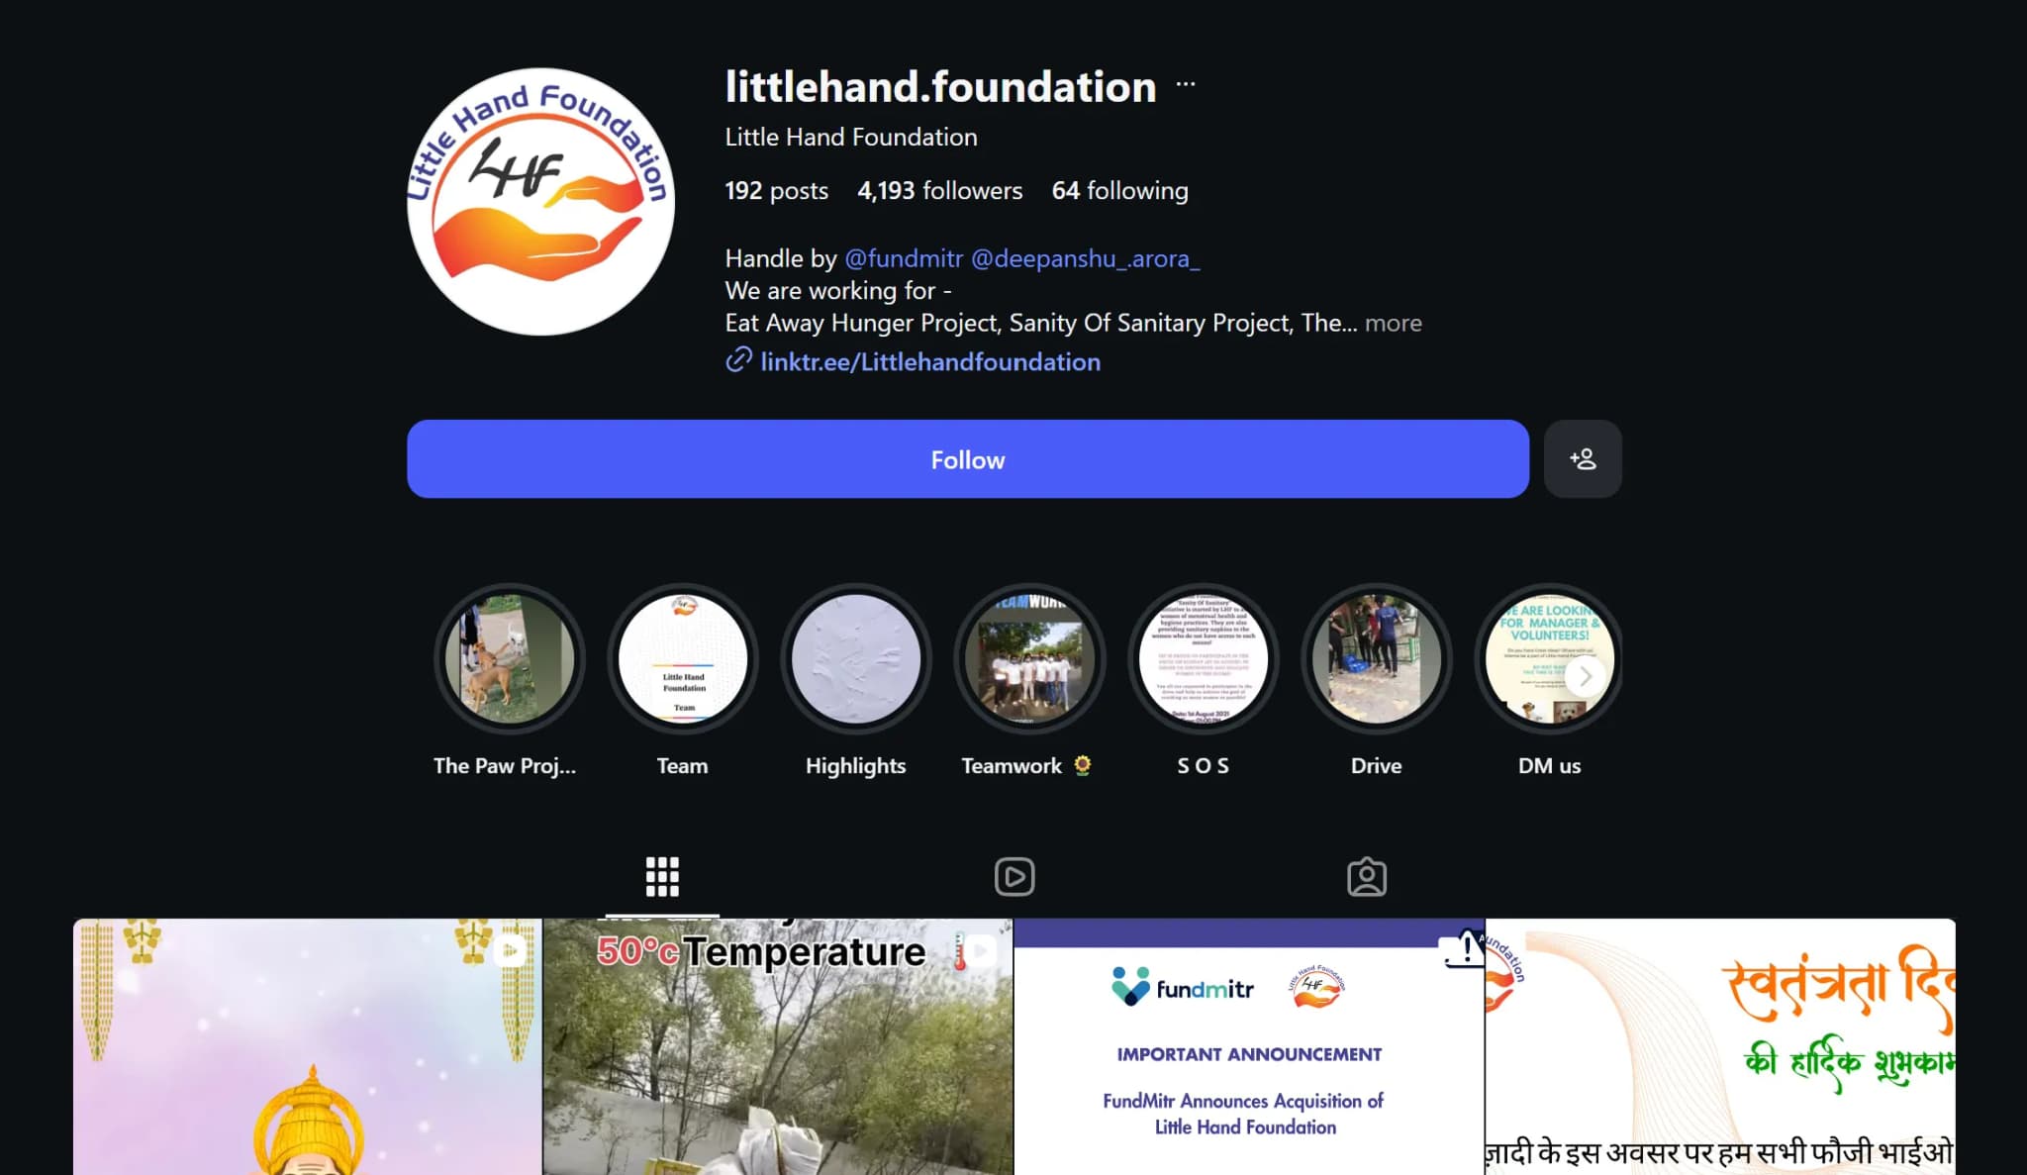The height and width of the screenshot is (1175, 2027).
Task: Click the DM us highlight label
Action: coord(1550,766)
